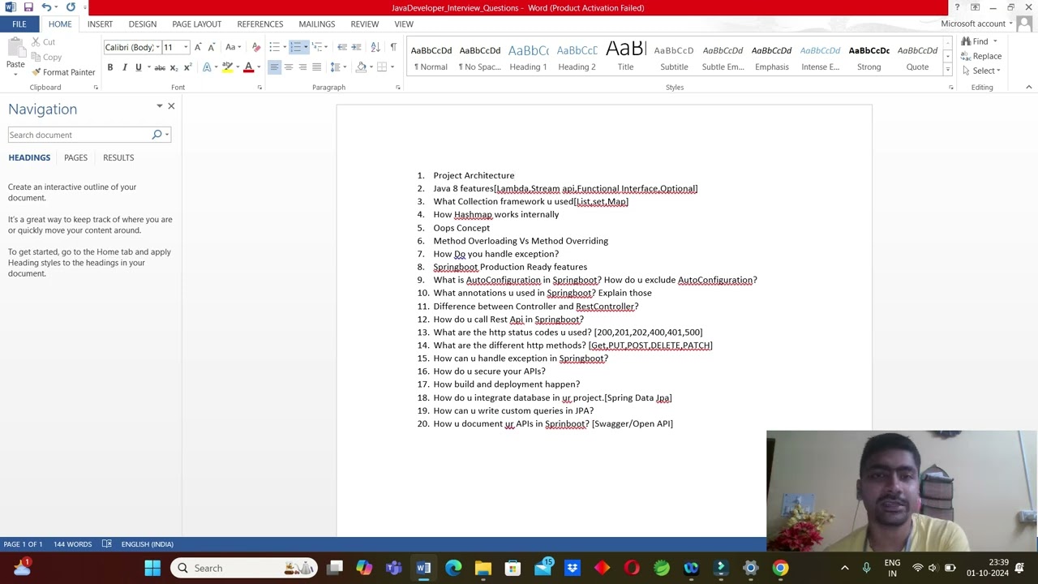Click the Shading paint bucket icon
1038x584 pixels.
tap(361, 67)
